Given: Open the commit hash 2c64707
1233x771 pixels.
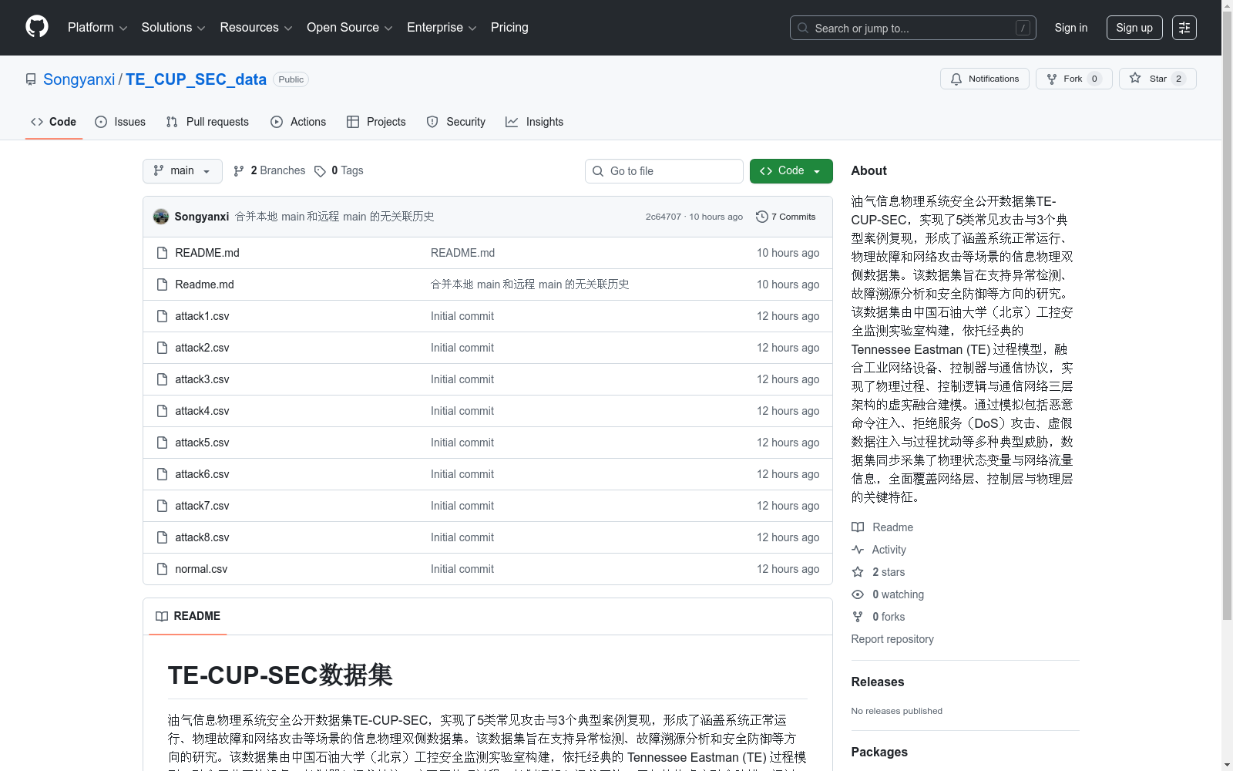Looking at the screenshot, I should pos(664,217).
